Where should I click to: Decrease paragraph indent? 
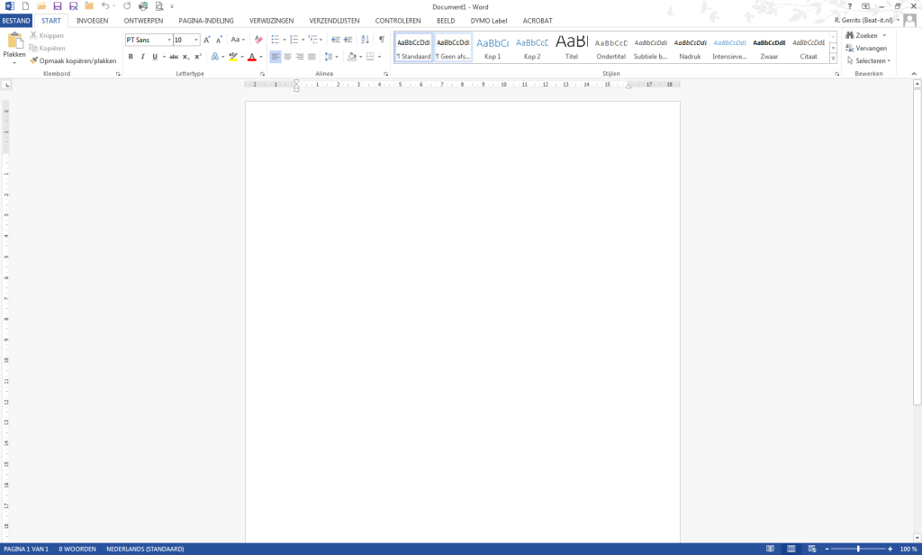[x=336, y=40]
